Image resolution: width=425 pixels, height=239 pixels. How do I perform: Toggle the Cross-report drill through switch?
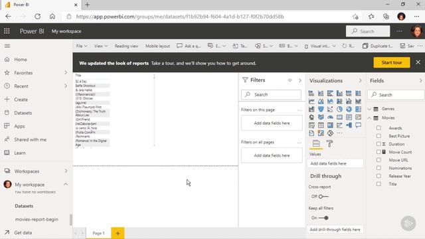(323, 197)
